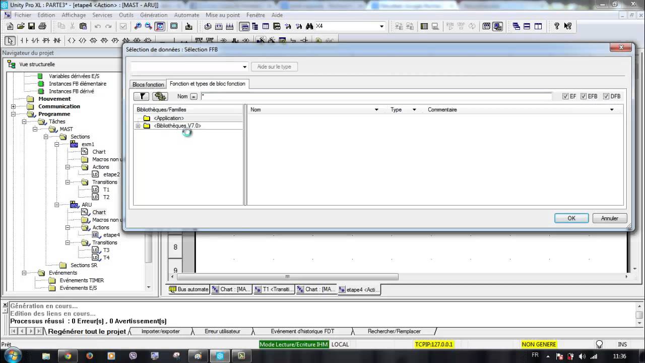The width and height of the screenshot is (645, 363).
Task: Select etape2 action in project tree
Action: [111, 174]
